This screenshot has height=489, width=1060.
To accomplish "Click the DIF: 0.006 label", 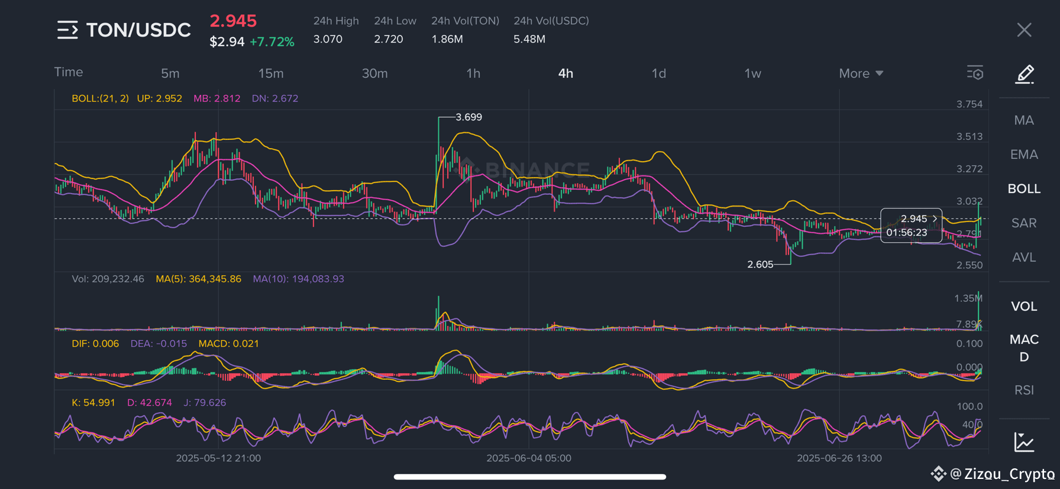I will (x=95, y=344).
